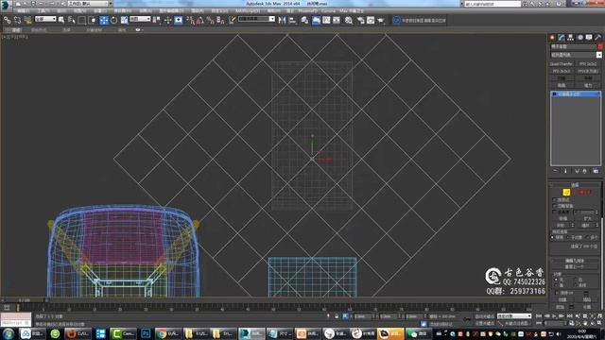Click the Align tool icon
Image resolution: width=605 pixels, height=340 pixels.
[292, 20]
